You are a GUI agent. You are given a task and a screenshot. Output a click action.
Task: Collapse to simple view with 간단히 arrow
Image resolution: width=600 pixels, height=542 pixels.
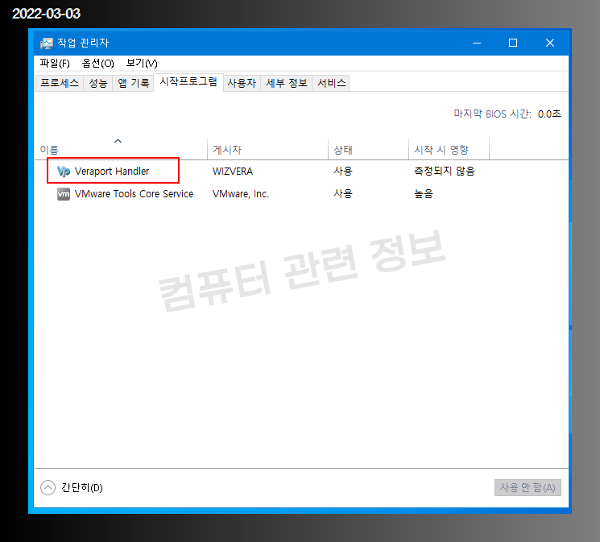[48, 487]
